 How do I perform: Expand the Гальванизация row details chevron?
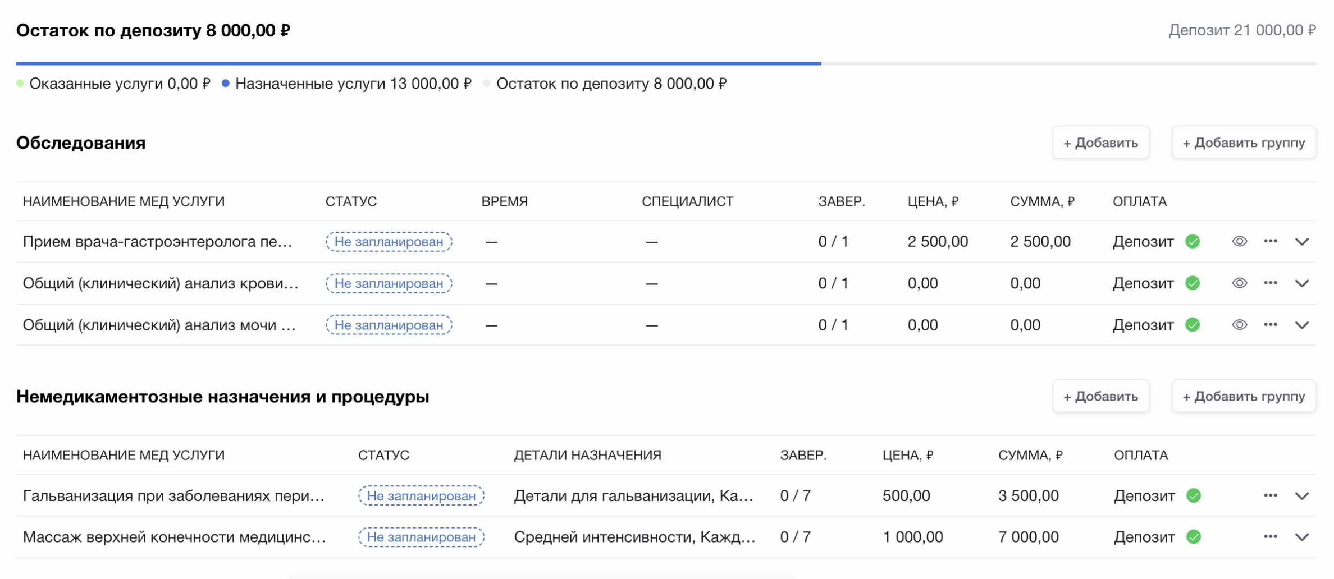tap(1302, 496)
